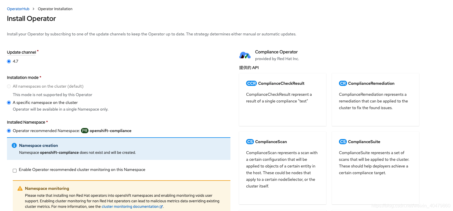This screenshot has width=453, height=211.
Task: Click the Update channel label help text
Action: click(x=21, y=52)
